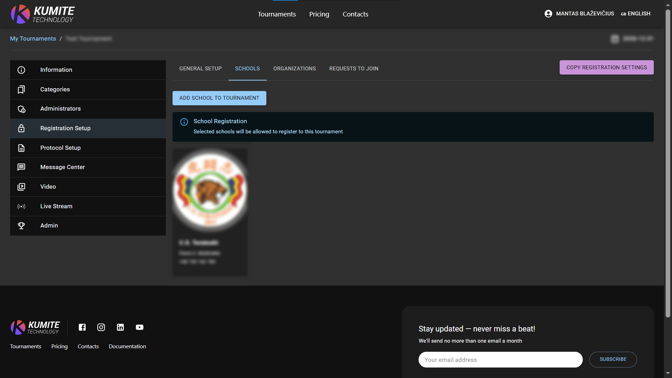Open Instagram icon in footer
Image resolution: width=672 pixels, height=378 pixels.
coord(101,327)
